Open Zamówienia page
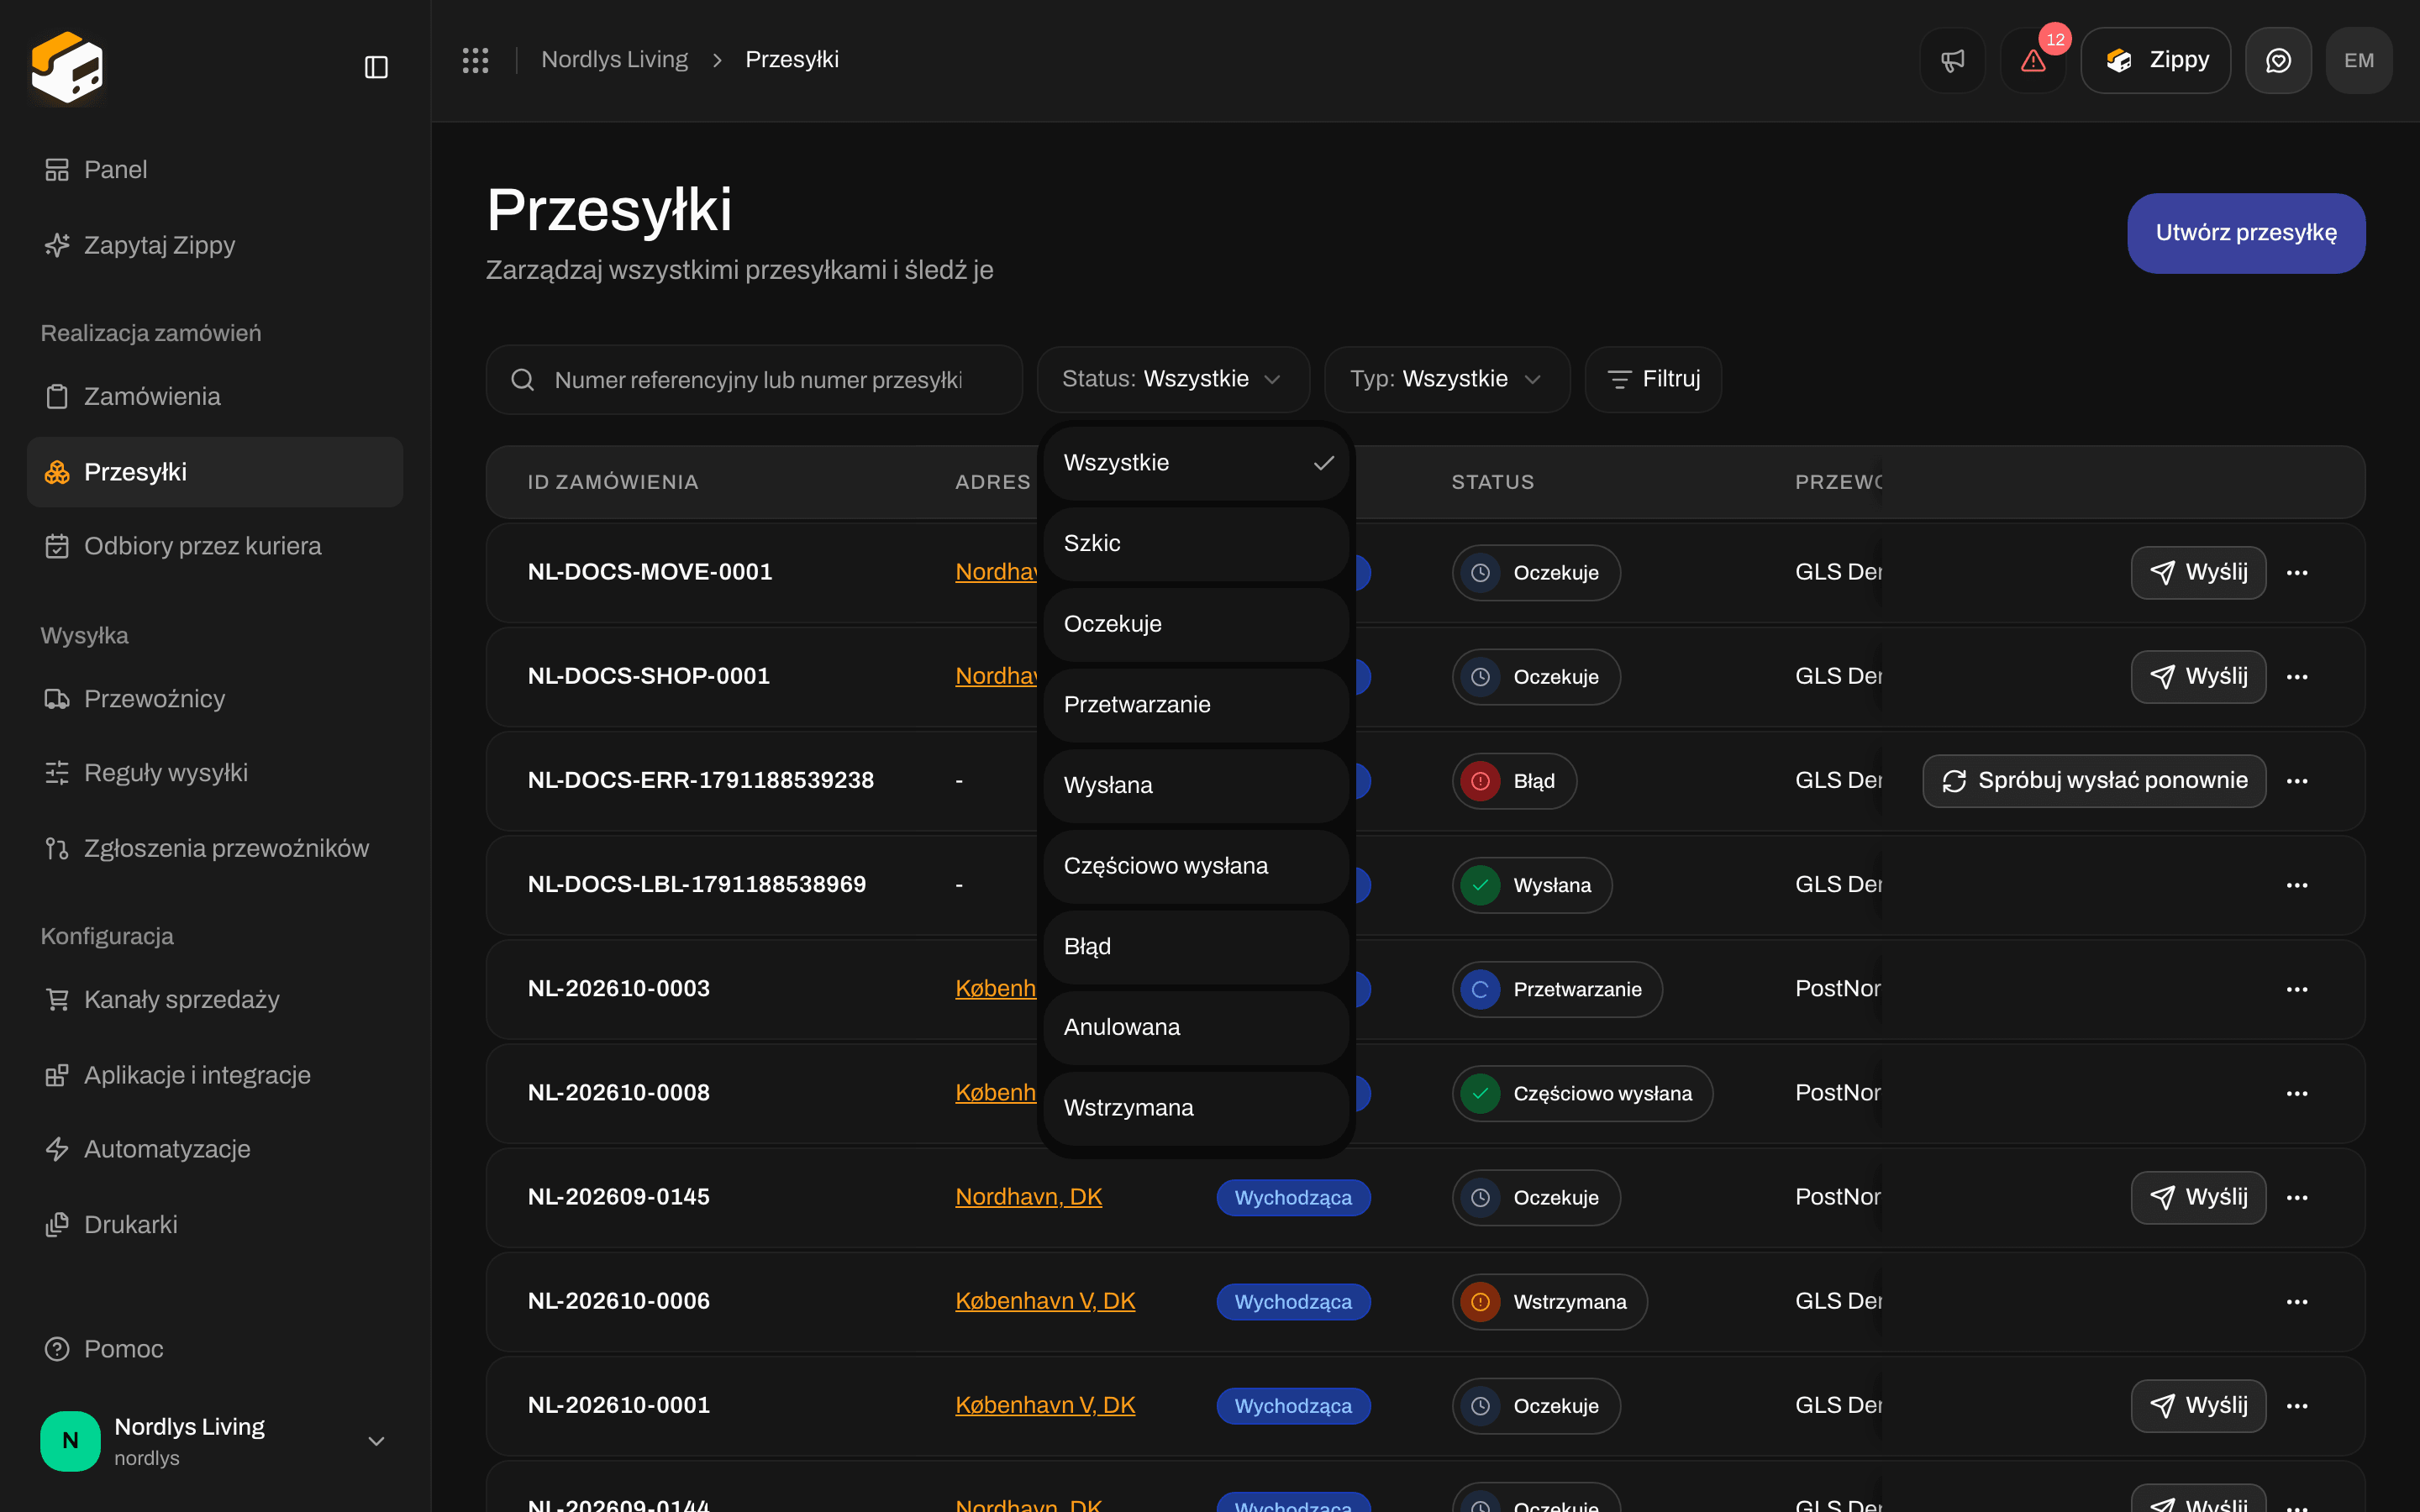2420x1512 pixels. 215,396
